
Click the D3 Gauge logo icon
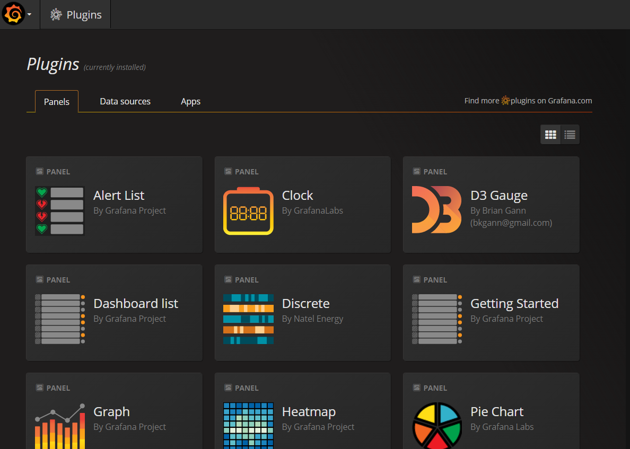pyautogui.click(x=437, y=209)
